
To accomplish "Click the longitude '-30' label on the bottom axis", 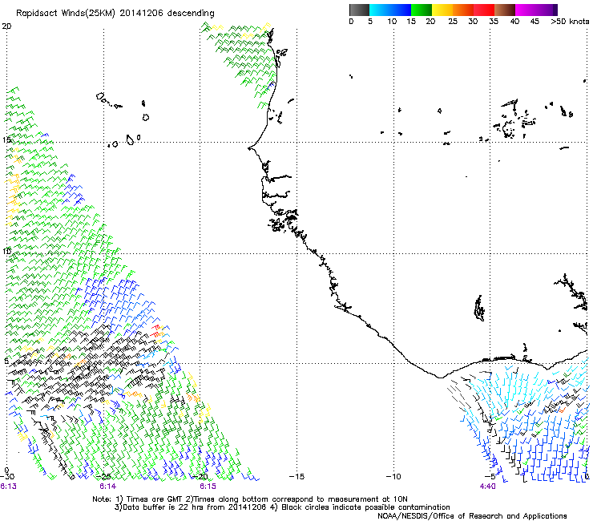I will tap(7, 477).
